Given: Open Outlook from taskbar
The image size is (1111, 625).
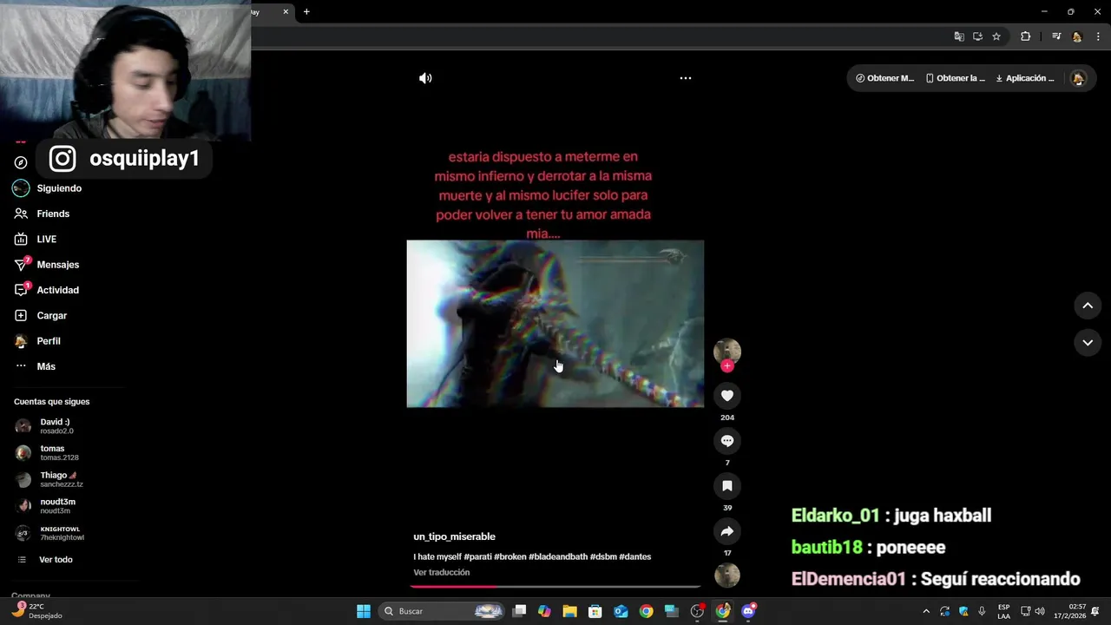Looking at the screenshot, I should (621, 611).
